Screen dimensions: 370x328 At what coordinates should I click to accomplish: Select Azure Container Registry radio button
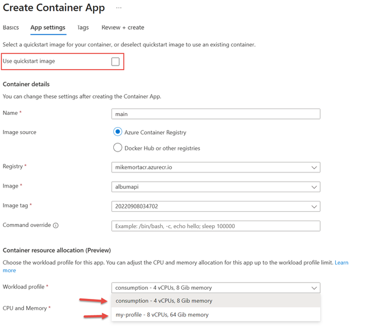117,132
